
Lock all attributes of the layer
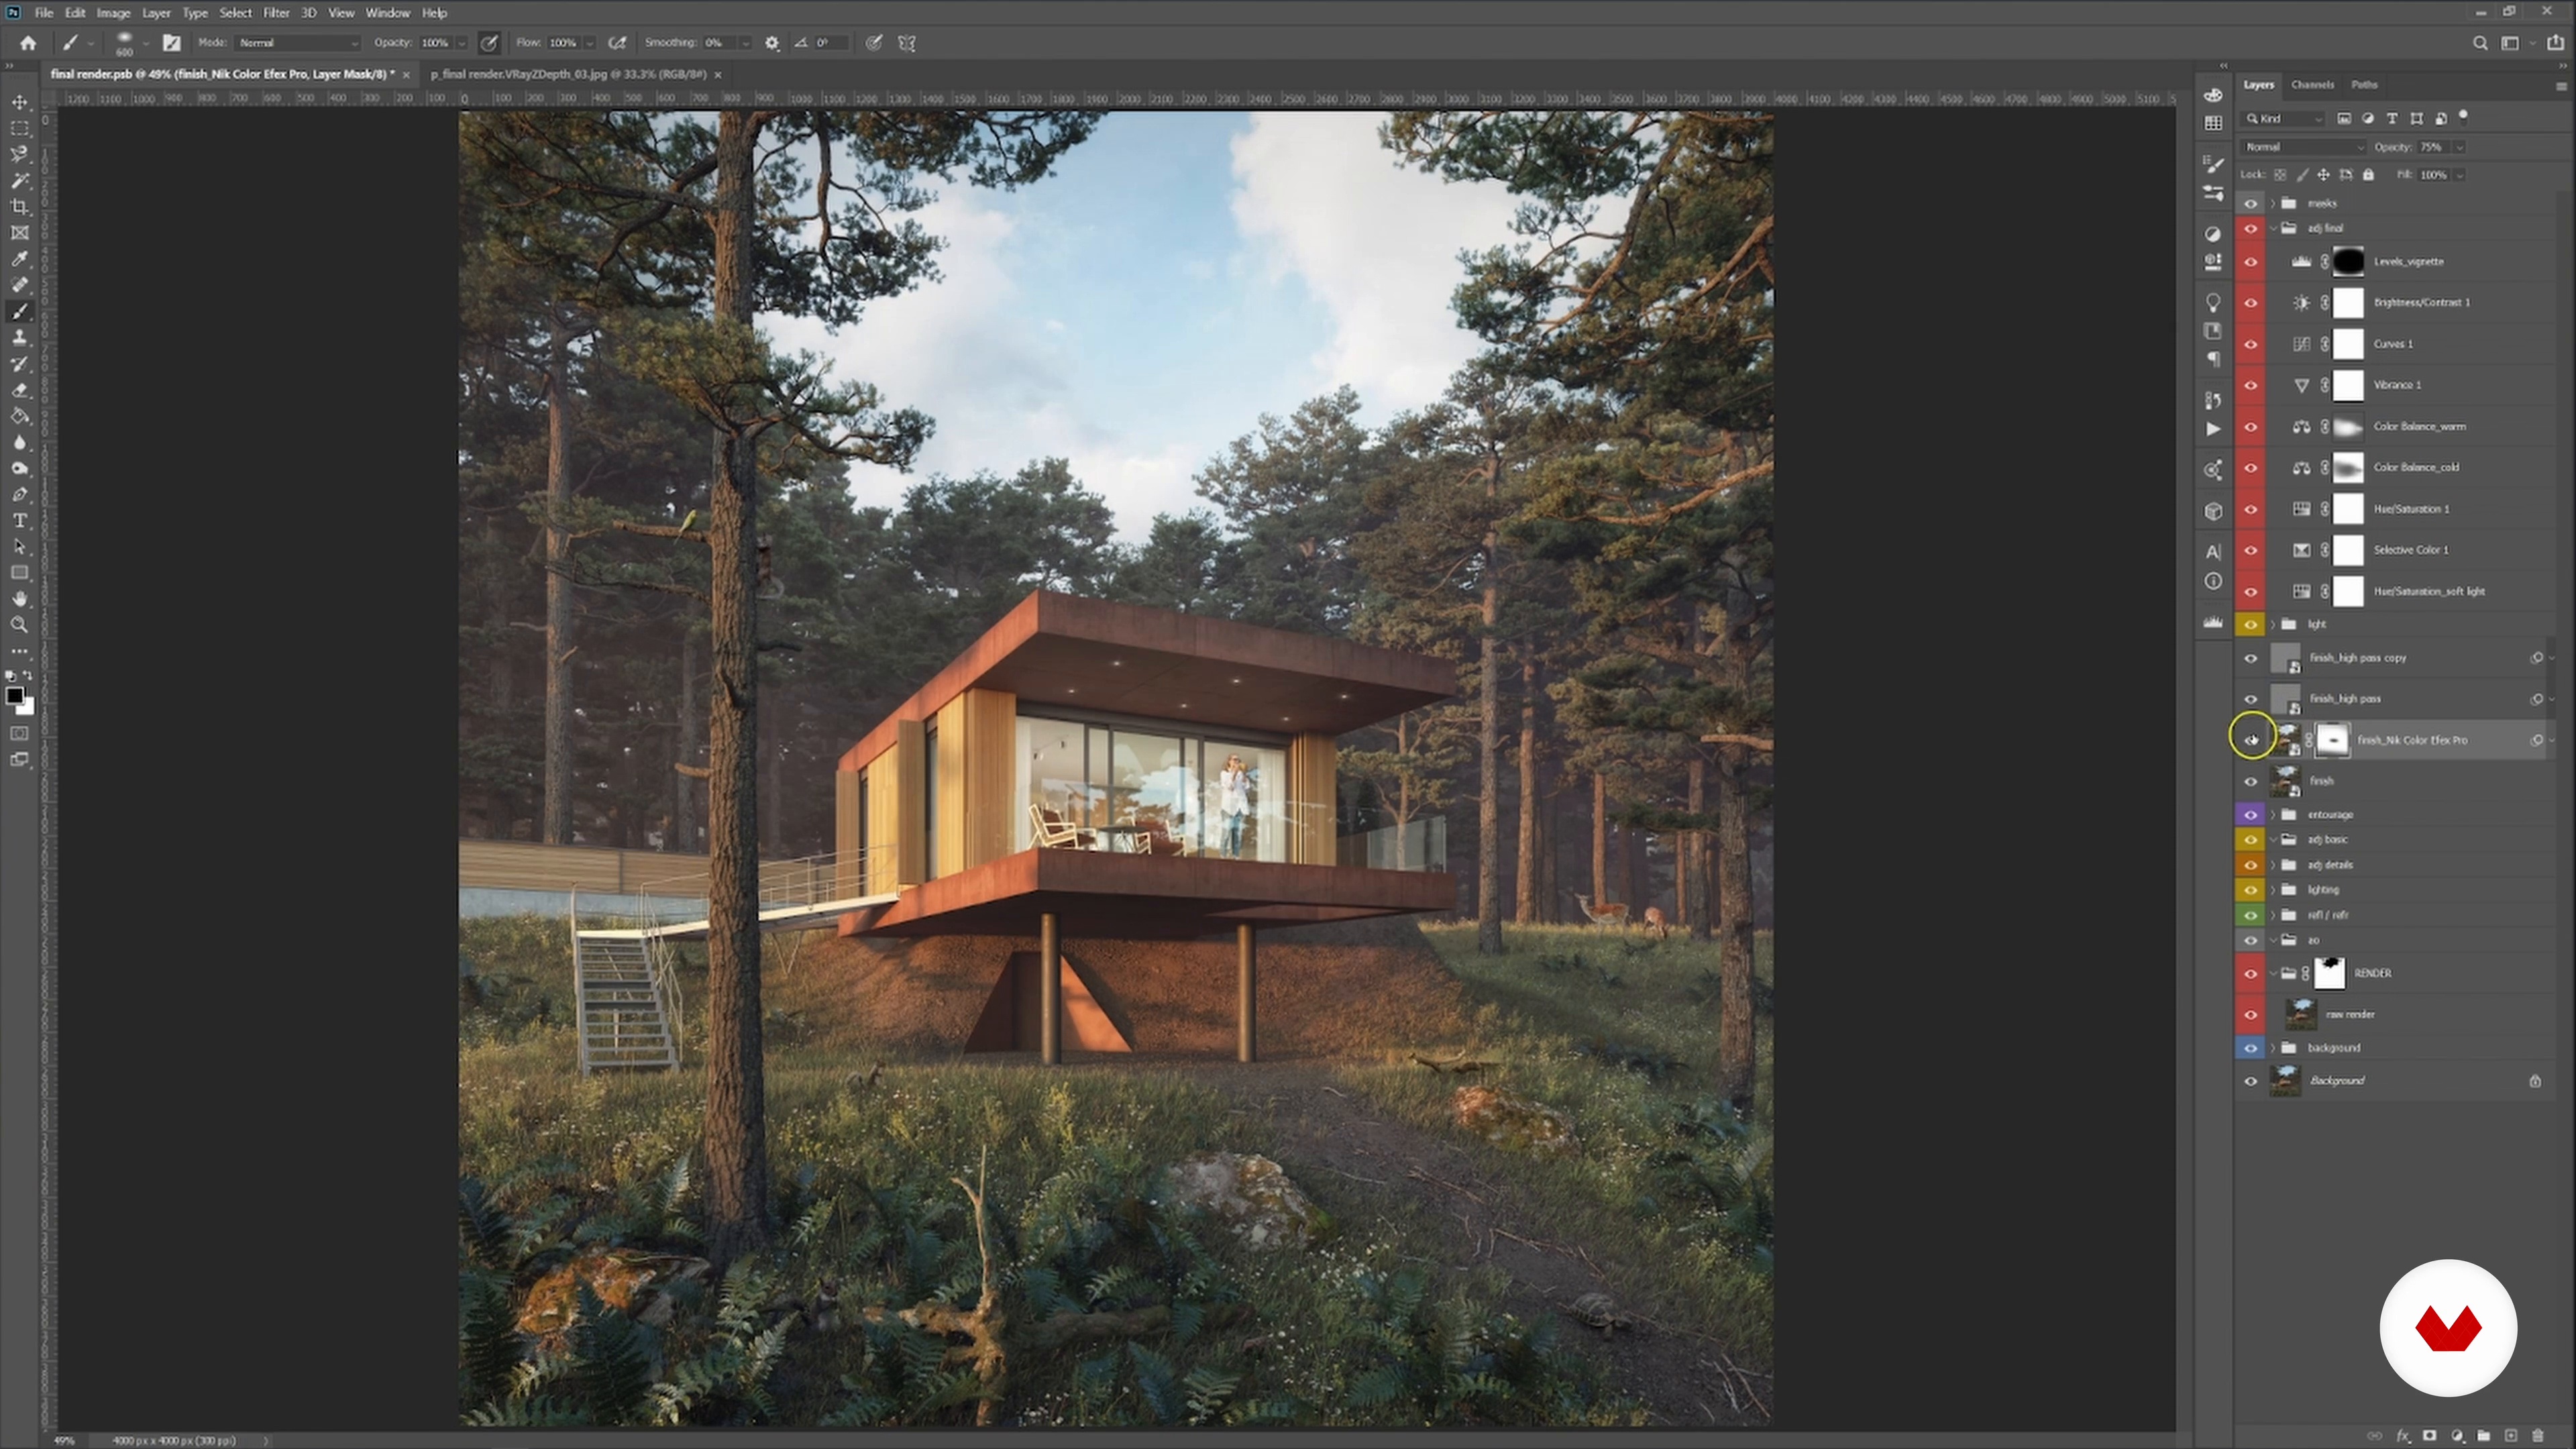click(x=2368, y=175)
